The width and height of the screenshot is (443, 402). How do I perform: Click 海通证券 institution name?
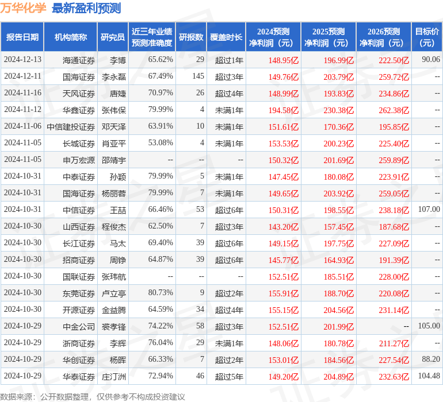(x=79, y=60)
